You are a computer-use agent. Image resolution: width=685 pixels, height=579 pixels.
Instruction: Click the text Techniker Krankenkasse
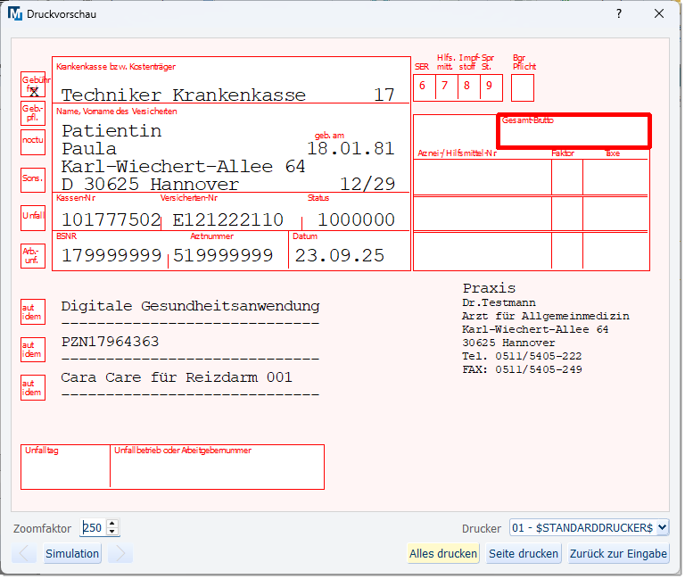coord(184,95)
